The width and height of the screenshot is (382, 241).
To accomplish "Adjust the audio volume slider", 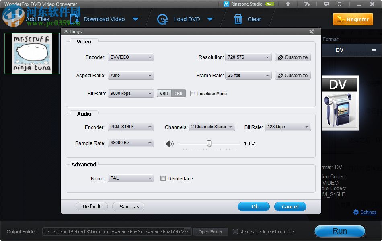I will 209,144.
